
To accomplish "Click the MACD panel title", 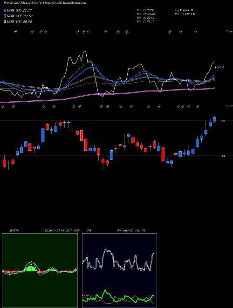I will click(14, 231).
